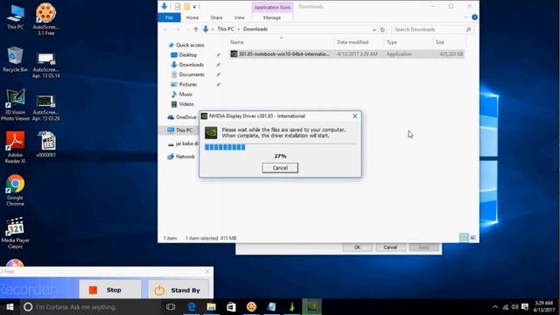Stop the screen recording
This screenshot has width=560, height=315.
pyautogui.click(x=110, y=290)
